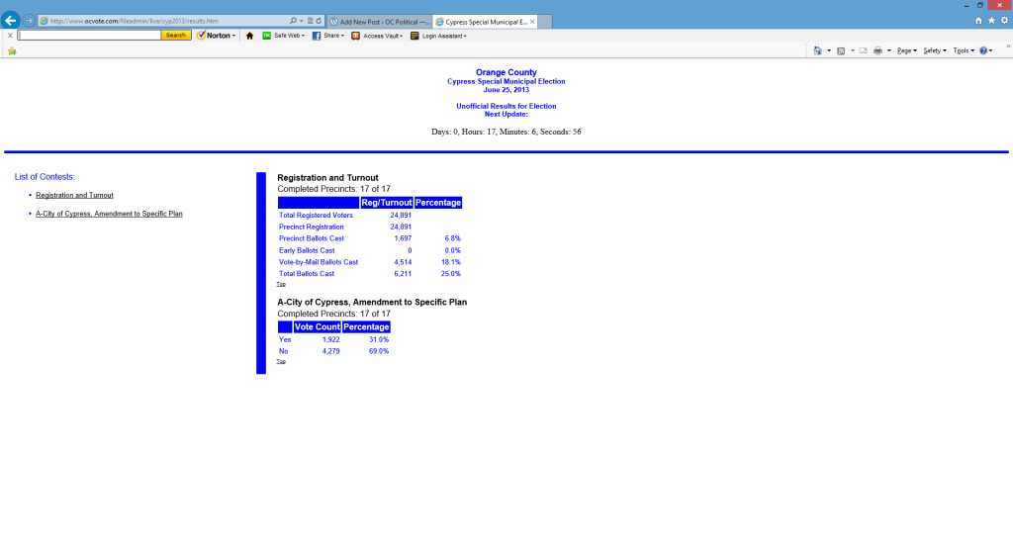
Task: Click the Home icon in the title area
Action: 978,21
